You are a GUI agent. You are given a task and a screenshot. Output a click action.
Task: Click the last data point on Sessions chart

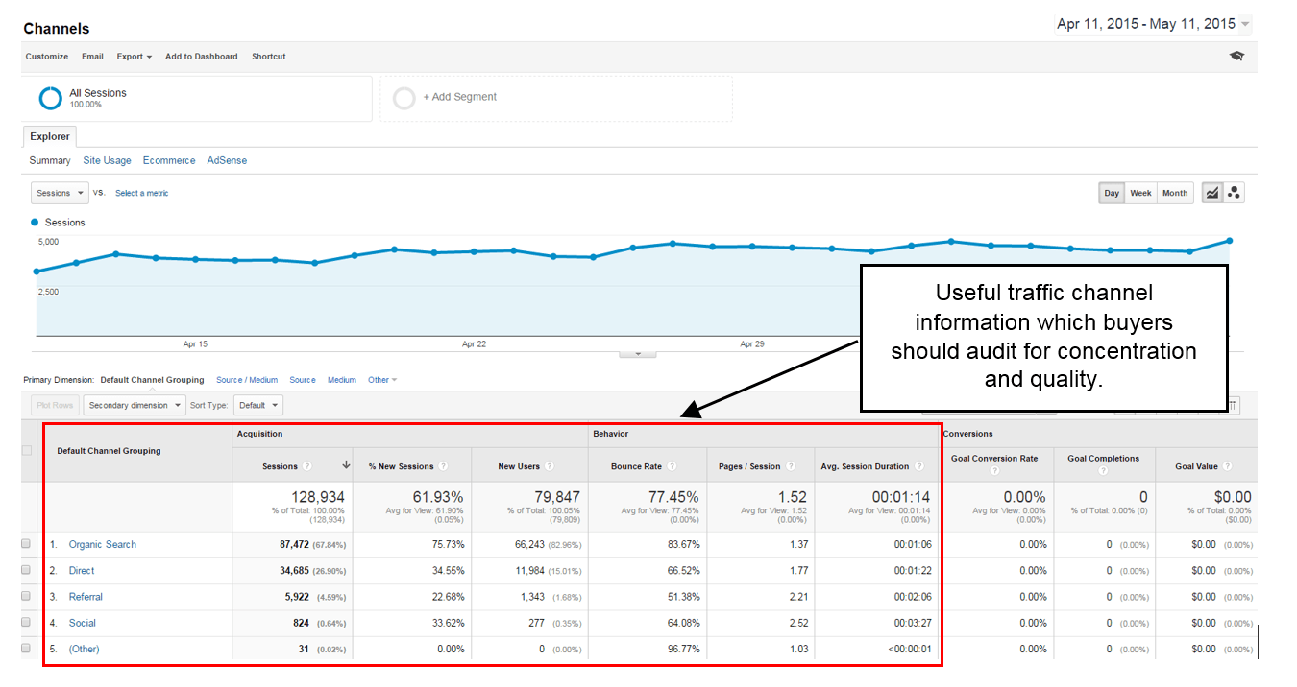[x=1229, y=241]
